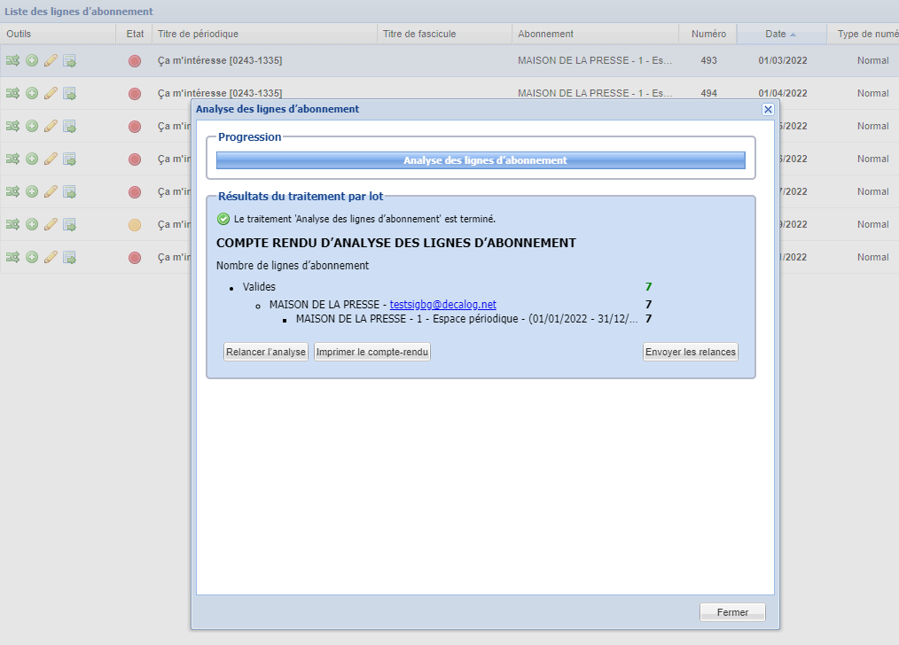The image size is (899, 645).
Task: Click the red status circle for issue 493
Action: coord(135,61)
